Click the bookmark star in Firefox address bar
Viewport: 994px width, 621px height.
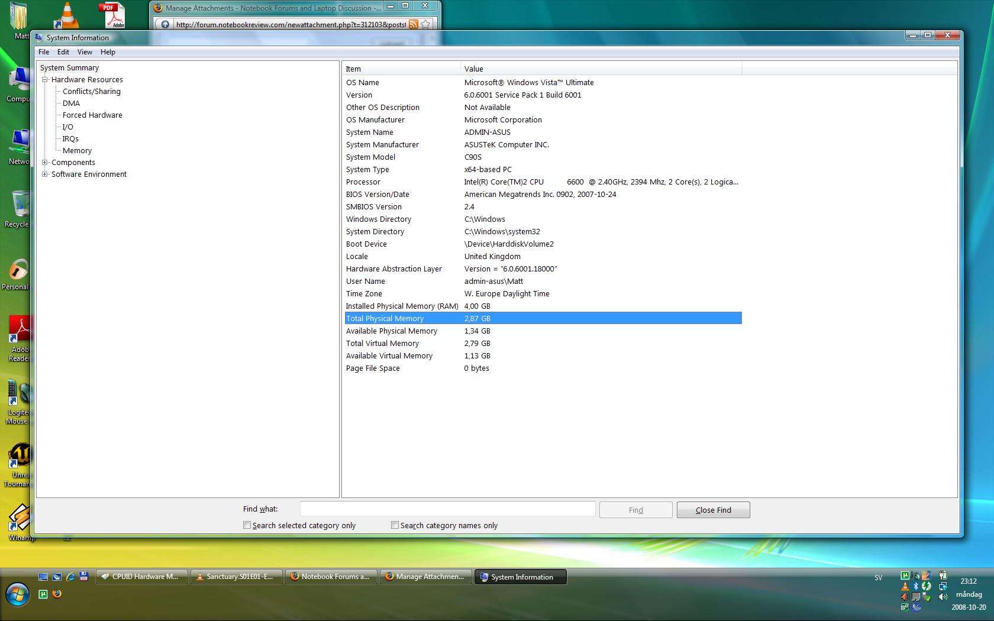point(426,24)
